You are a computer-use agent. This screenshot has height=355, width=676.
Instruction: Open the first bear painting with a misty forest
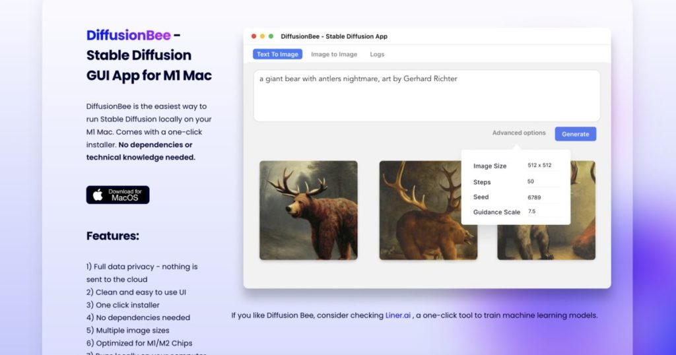308,210
